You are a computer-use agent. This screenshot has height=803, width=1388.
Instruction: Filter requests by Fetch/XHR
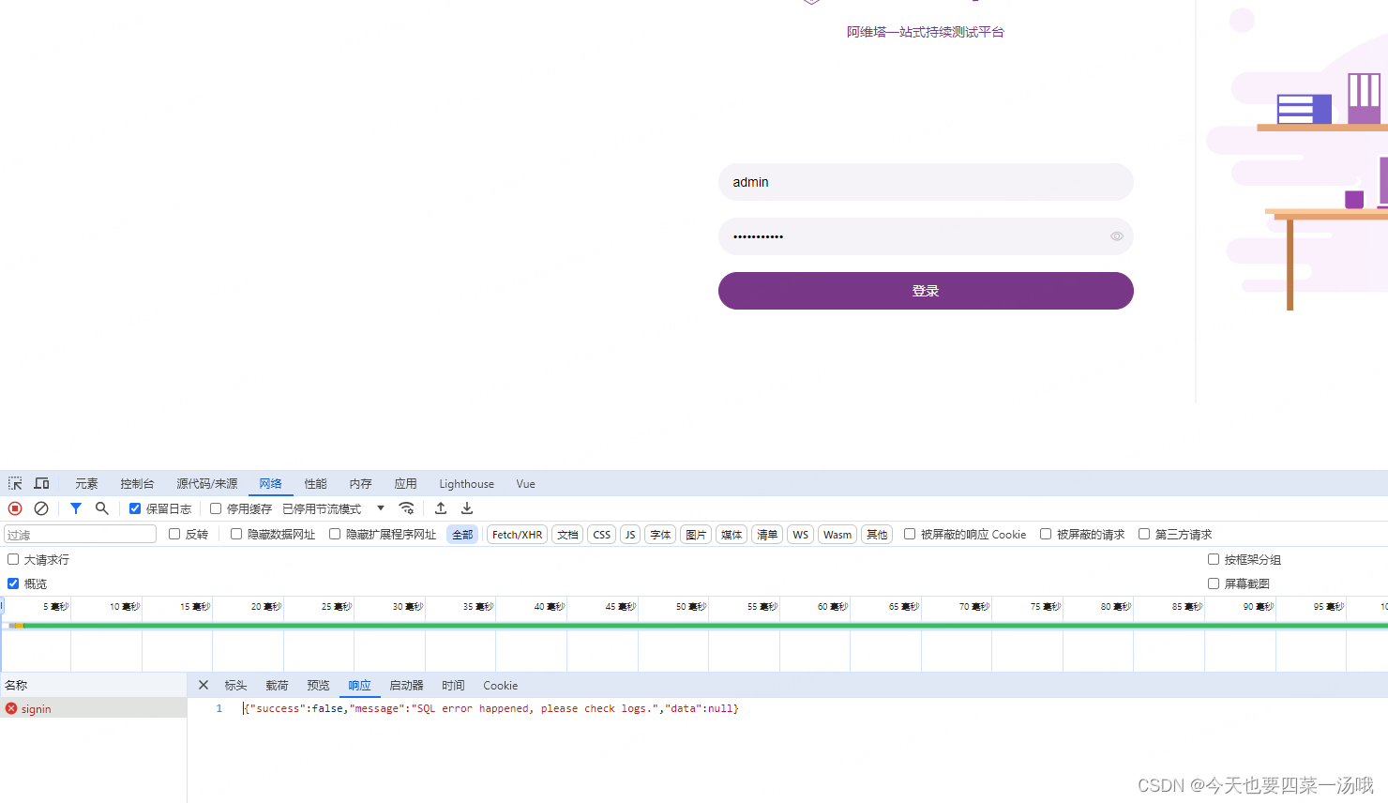tap(517, 535)
